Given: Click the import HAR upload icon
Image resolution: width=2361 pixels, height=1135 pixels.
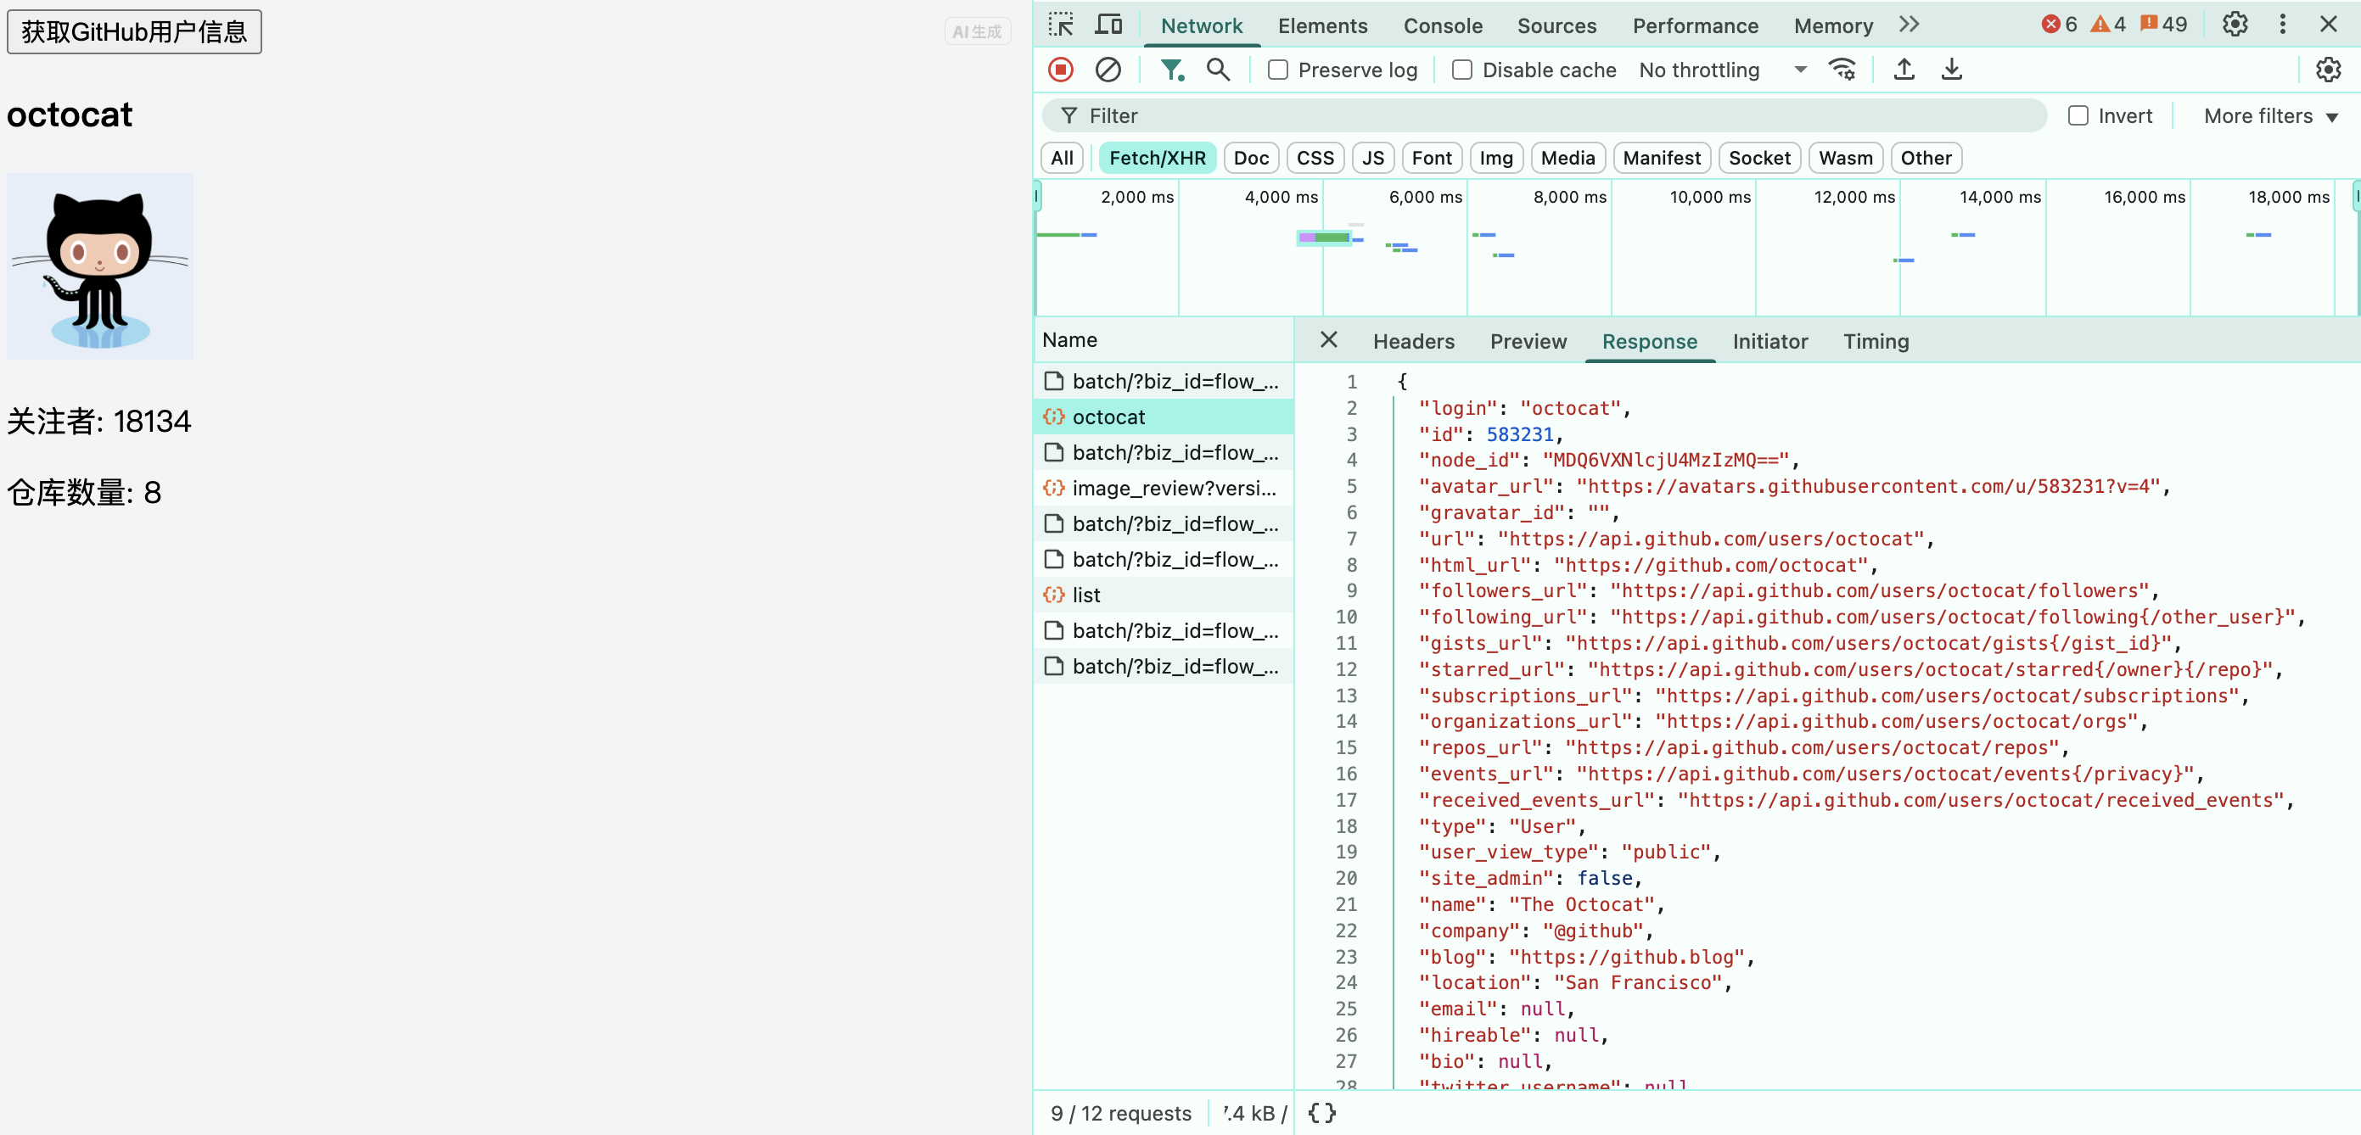Looking at the screenshot, I should (1904, 70).
